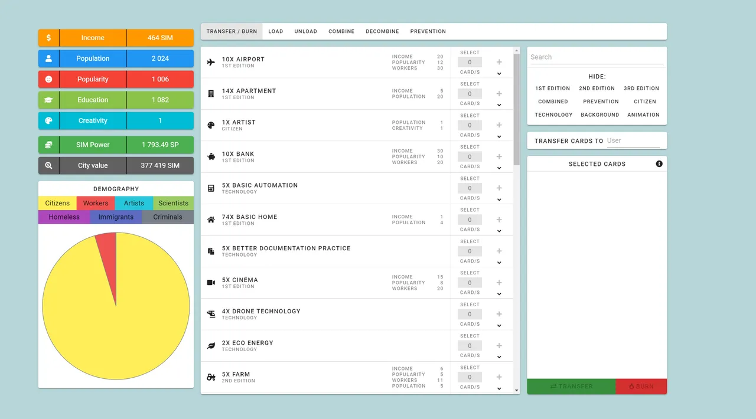Viewport: 756px width, 419px height.
Task: Click the dollar icon on Income tile
Action: click(x=48, y=38)
